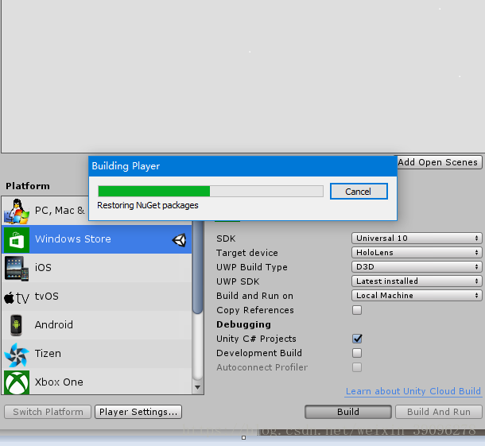This screenshot has height=446, width=485.
Task: Select the Android platform label
Action: [54, 324]
